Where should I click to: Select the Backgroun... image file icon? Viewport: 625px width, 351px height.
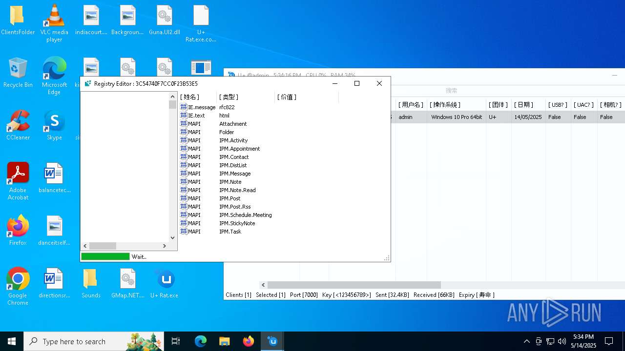tap(127, 20)
